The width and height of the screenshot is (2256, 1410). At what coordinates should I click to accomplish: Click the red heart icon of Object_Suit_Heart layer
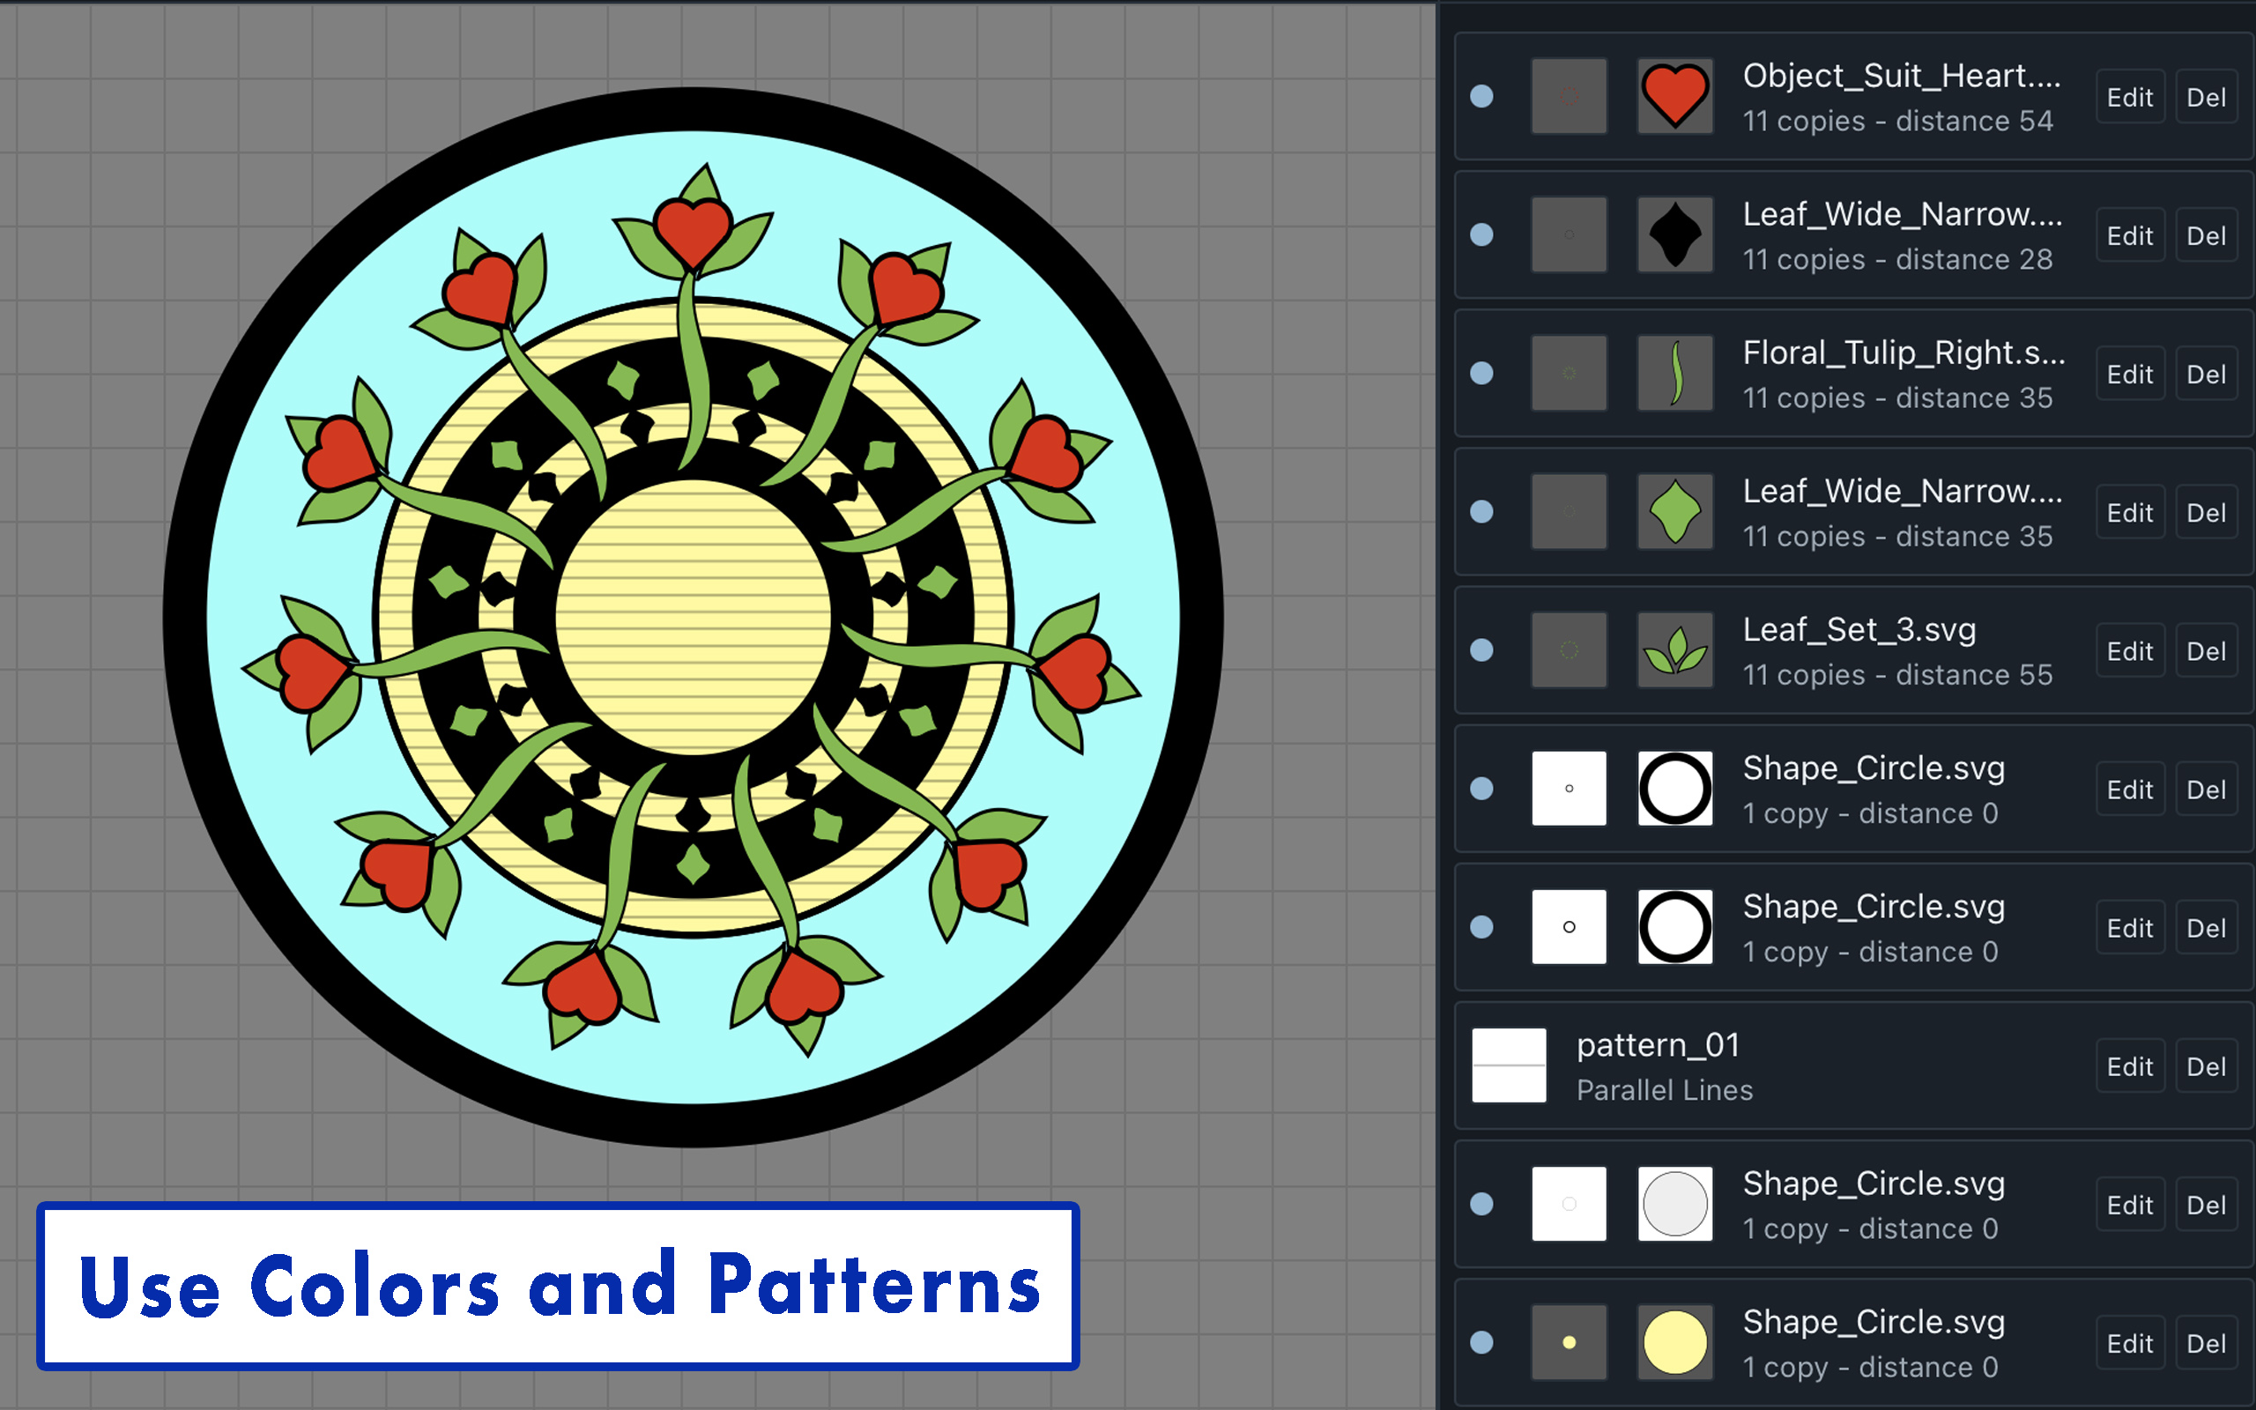(1675, 96)
